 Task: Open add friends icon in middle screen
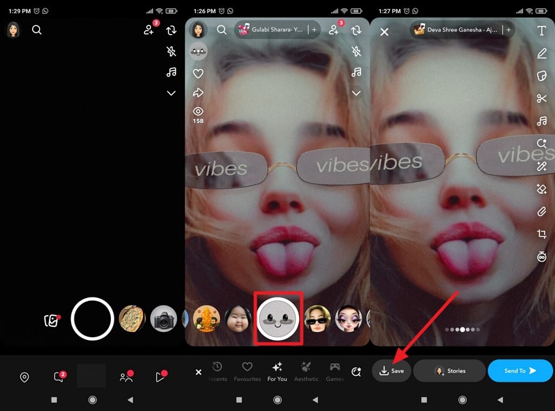[x=335, y=30]
